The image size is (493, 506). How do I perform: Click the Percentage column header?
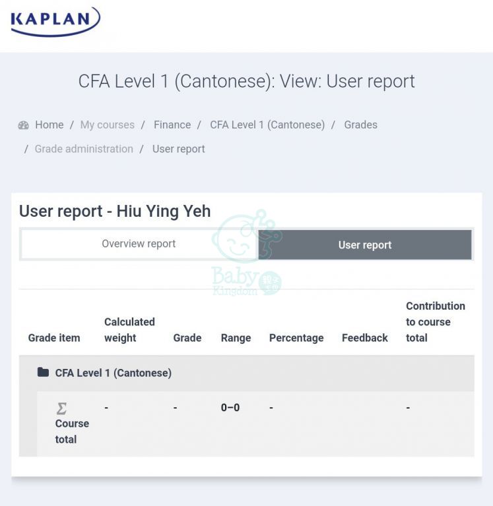click(296, 338)
